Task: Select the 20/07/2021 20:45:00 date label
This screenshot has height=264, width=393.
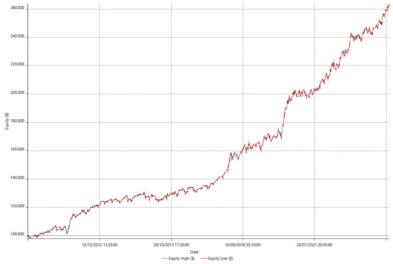Action: click(314, 245)
